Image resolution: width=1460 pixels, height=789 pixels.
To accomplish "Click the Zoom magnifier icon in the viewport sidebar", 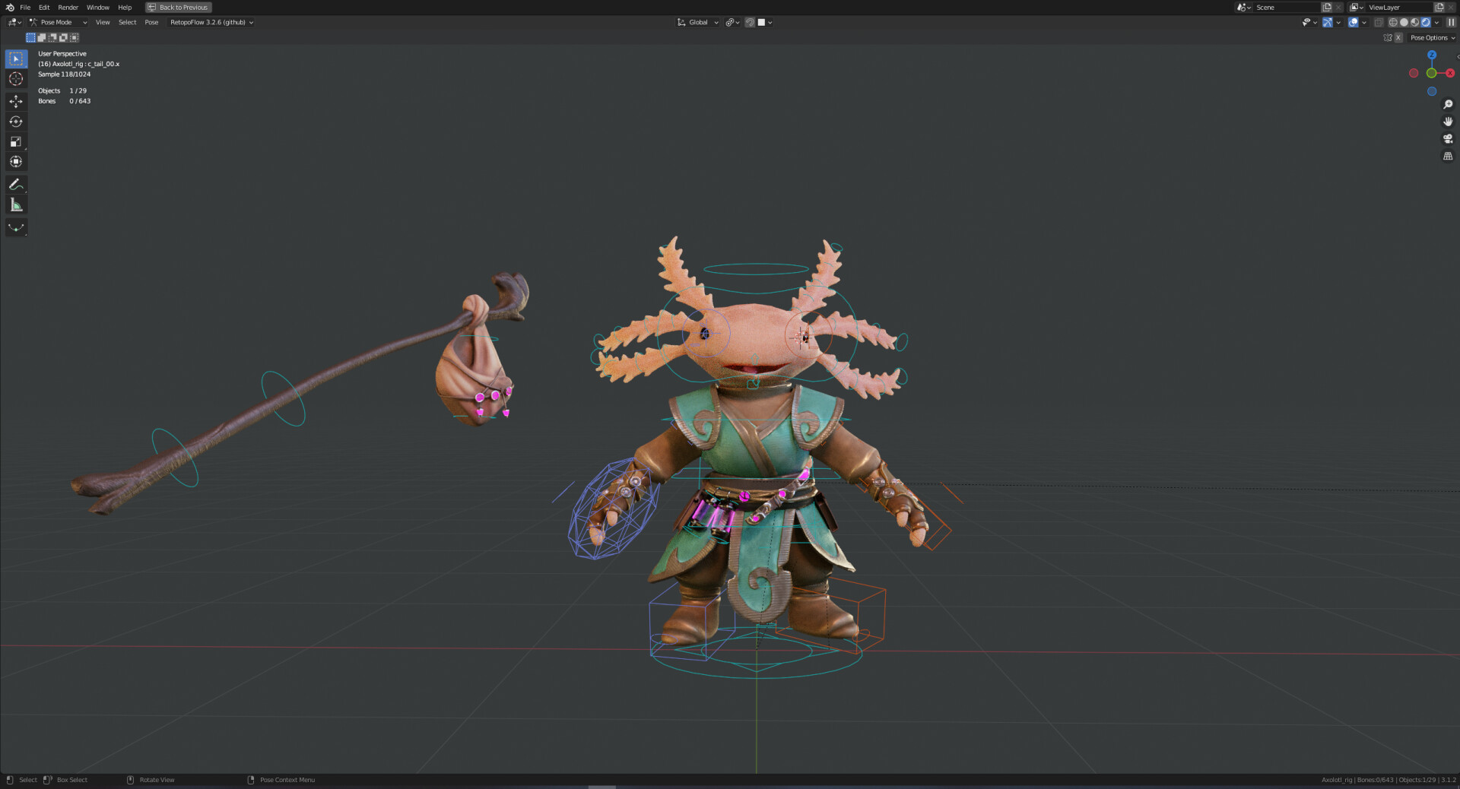I will (1449, 105).
